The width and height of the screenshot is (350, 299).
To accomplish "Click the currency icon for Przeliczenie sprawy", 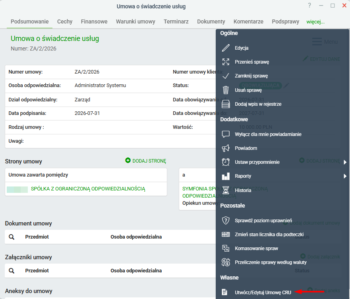I will (x=226, y=262).
